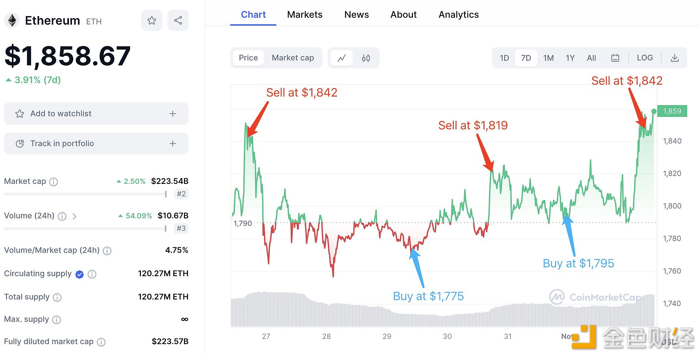Open the Chart tab
Viewport: 699px width, 354px height.
click(253, 14)
